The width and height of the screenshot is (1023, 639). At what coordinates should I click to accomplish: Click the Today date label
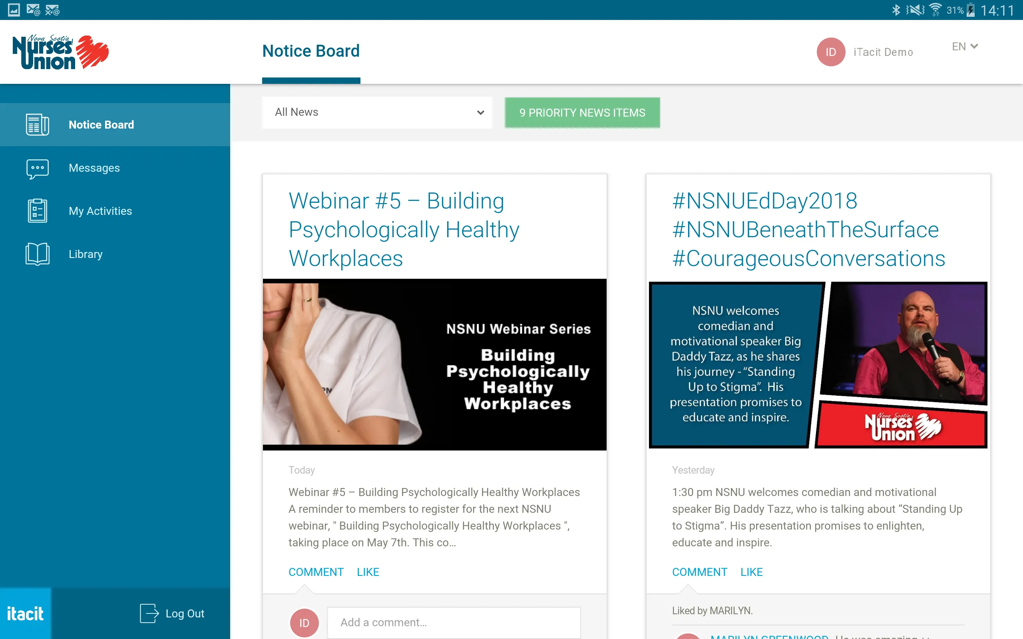(x=301, y=470)
